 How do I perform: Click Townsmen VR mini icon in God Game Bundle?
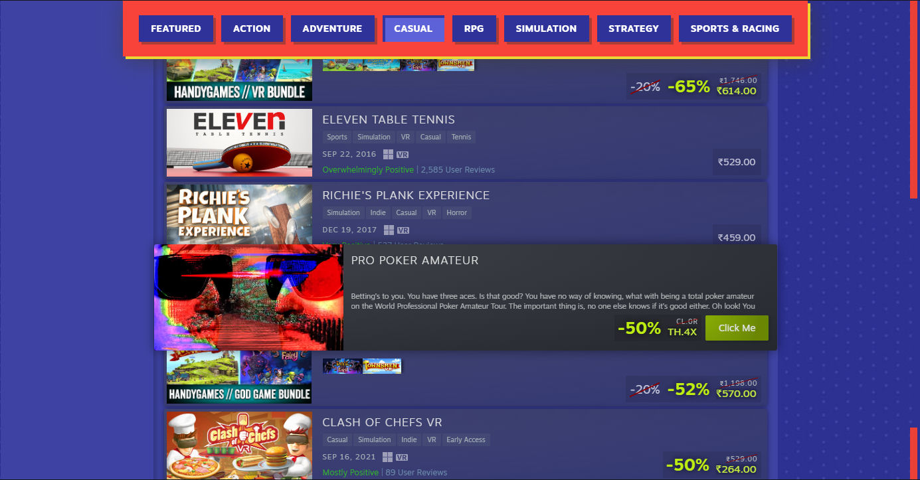[x=382, y=366]
